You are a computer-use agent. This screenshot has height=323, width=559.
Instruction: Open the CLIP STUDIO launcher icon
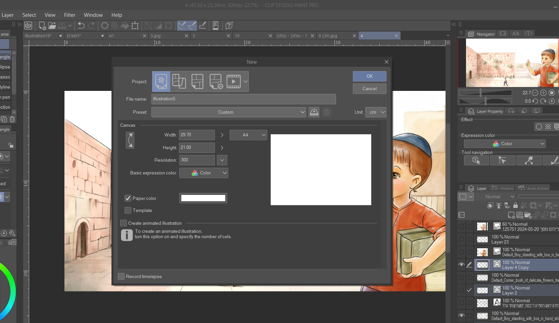coord(28,25)
